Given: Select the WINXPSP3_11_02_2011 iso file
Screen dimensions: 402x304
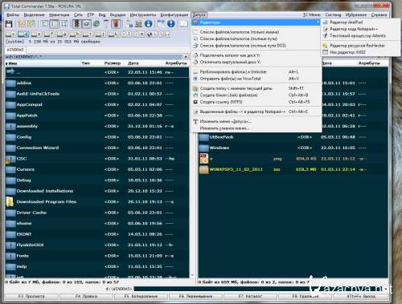Looking at the screenshot, I should pos(293,169).
